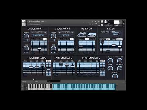Click Oscillator 1 Delay slider handle
This screenshot has height=110, width=147.
coord(33,53)
